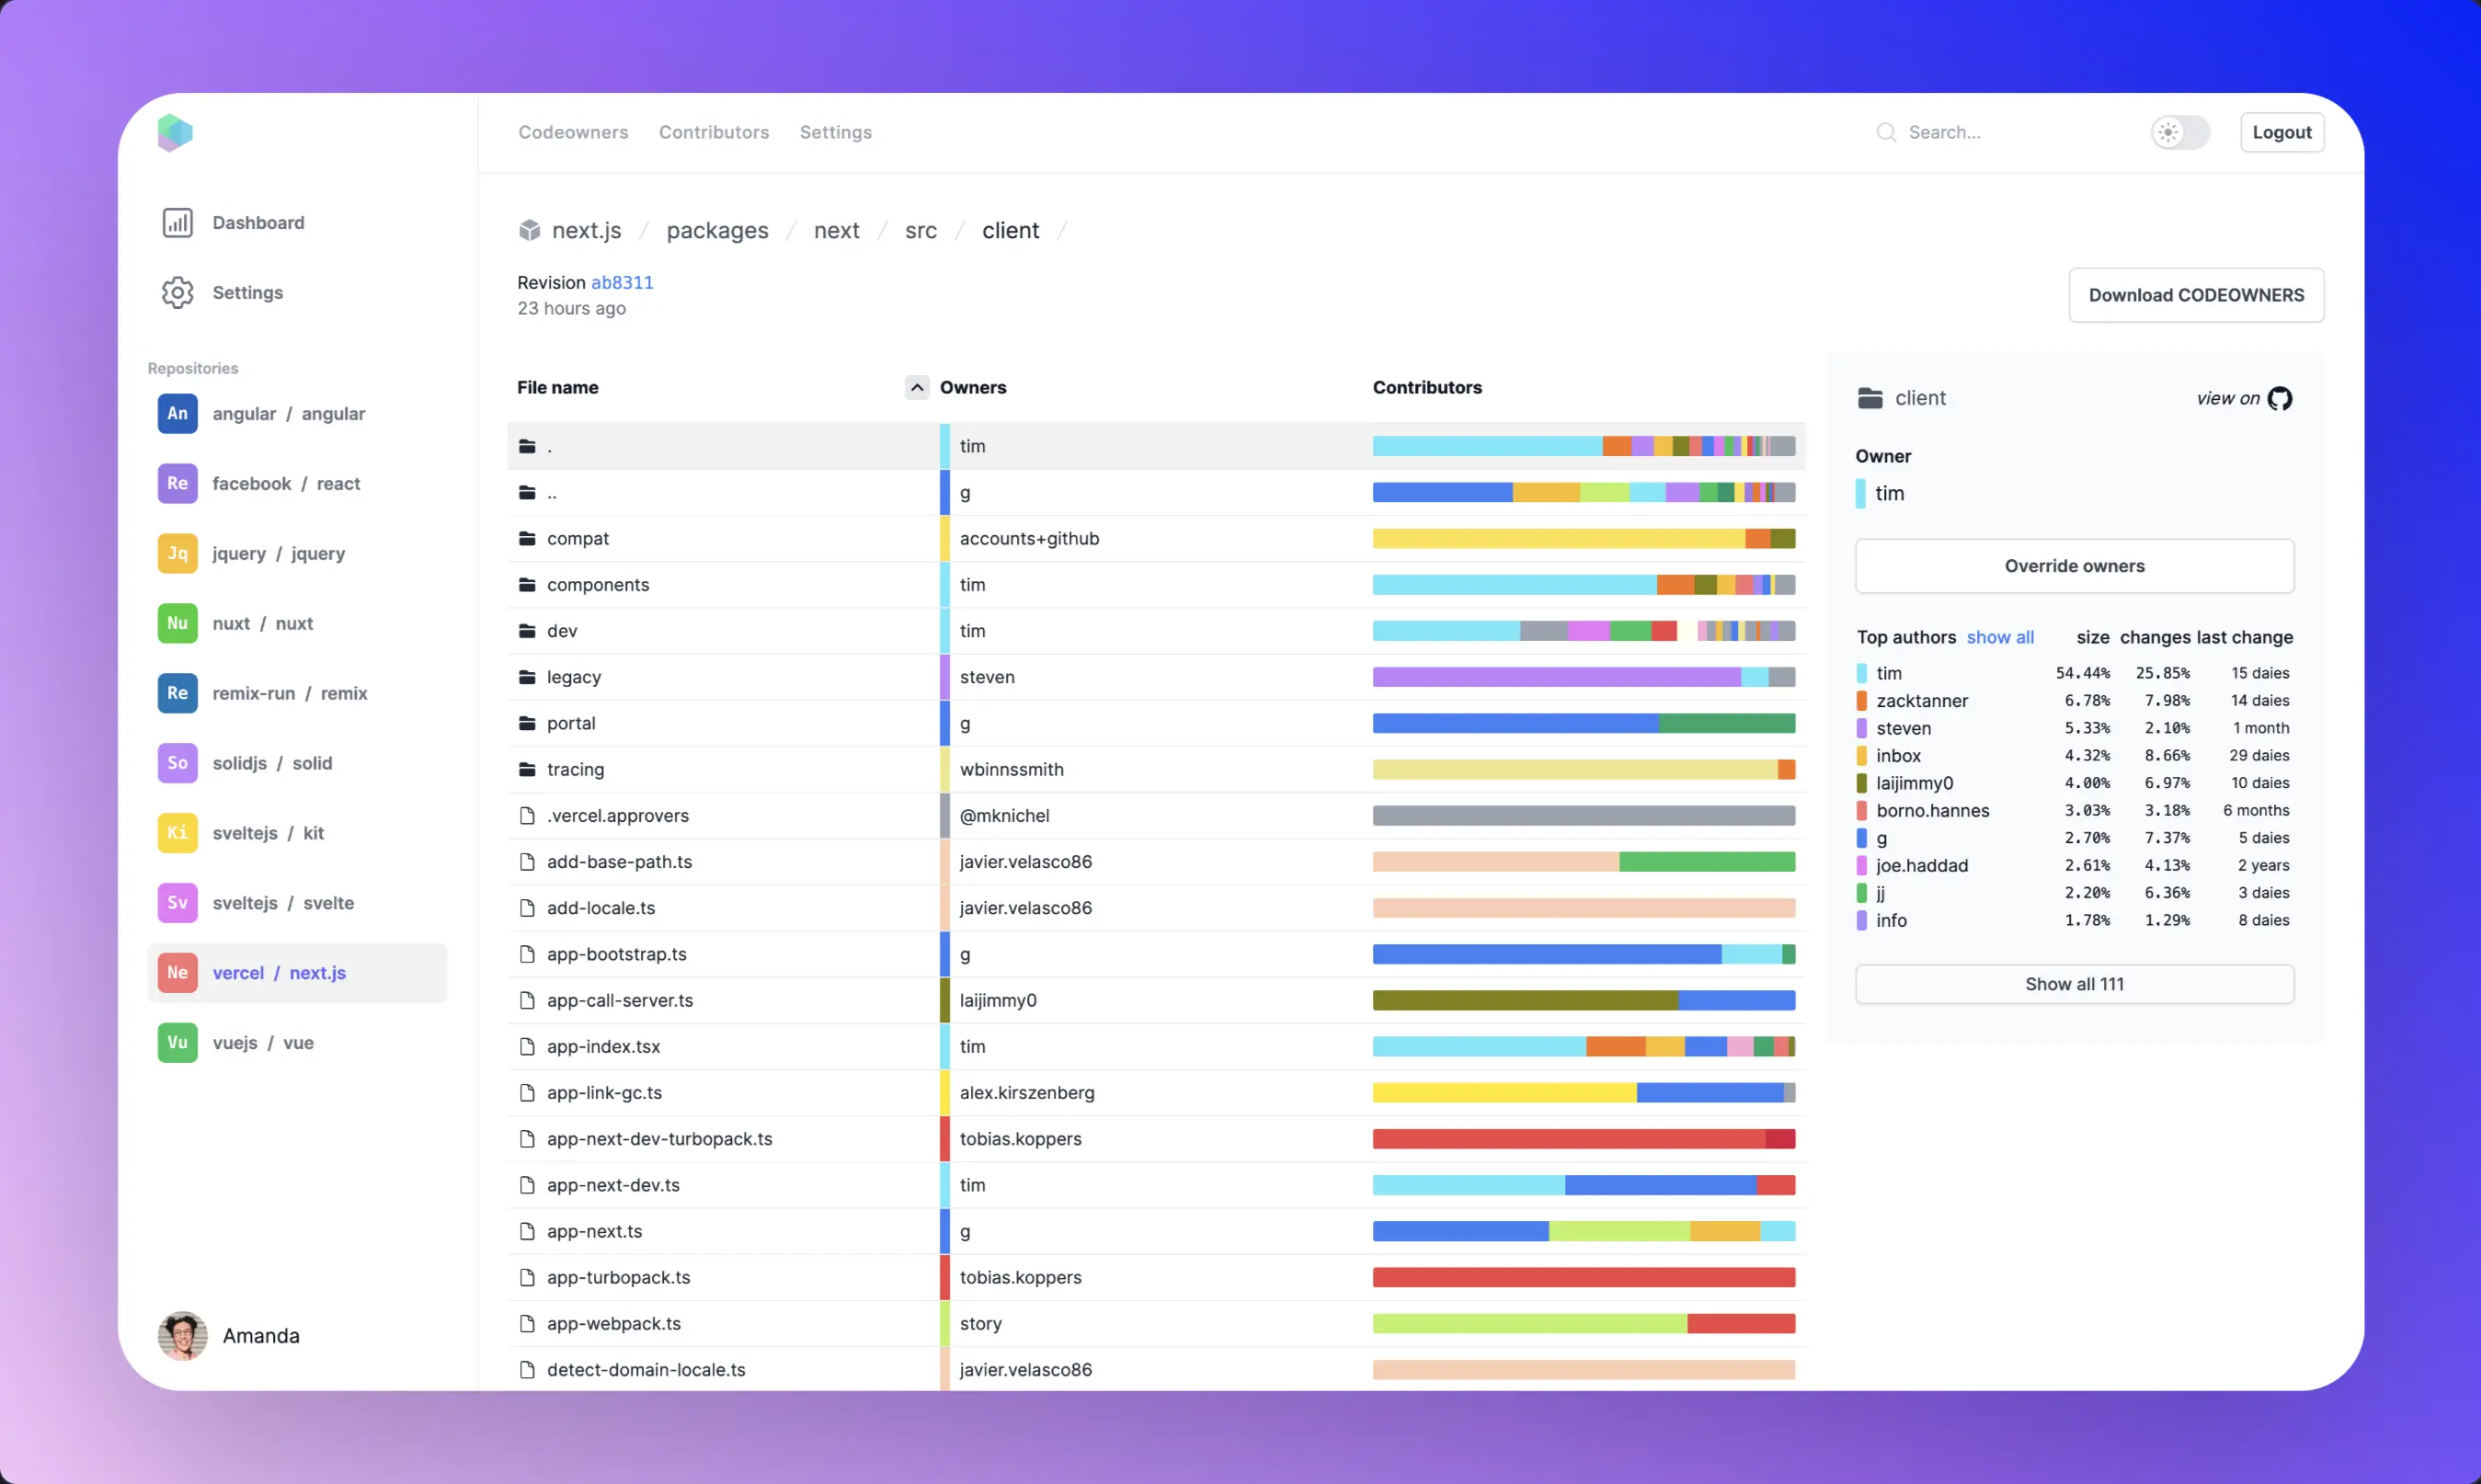Toggle the light/dark theme switch
Screen dimensions: 2481x1484
click(2180, 132)
